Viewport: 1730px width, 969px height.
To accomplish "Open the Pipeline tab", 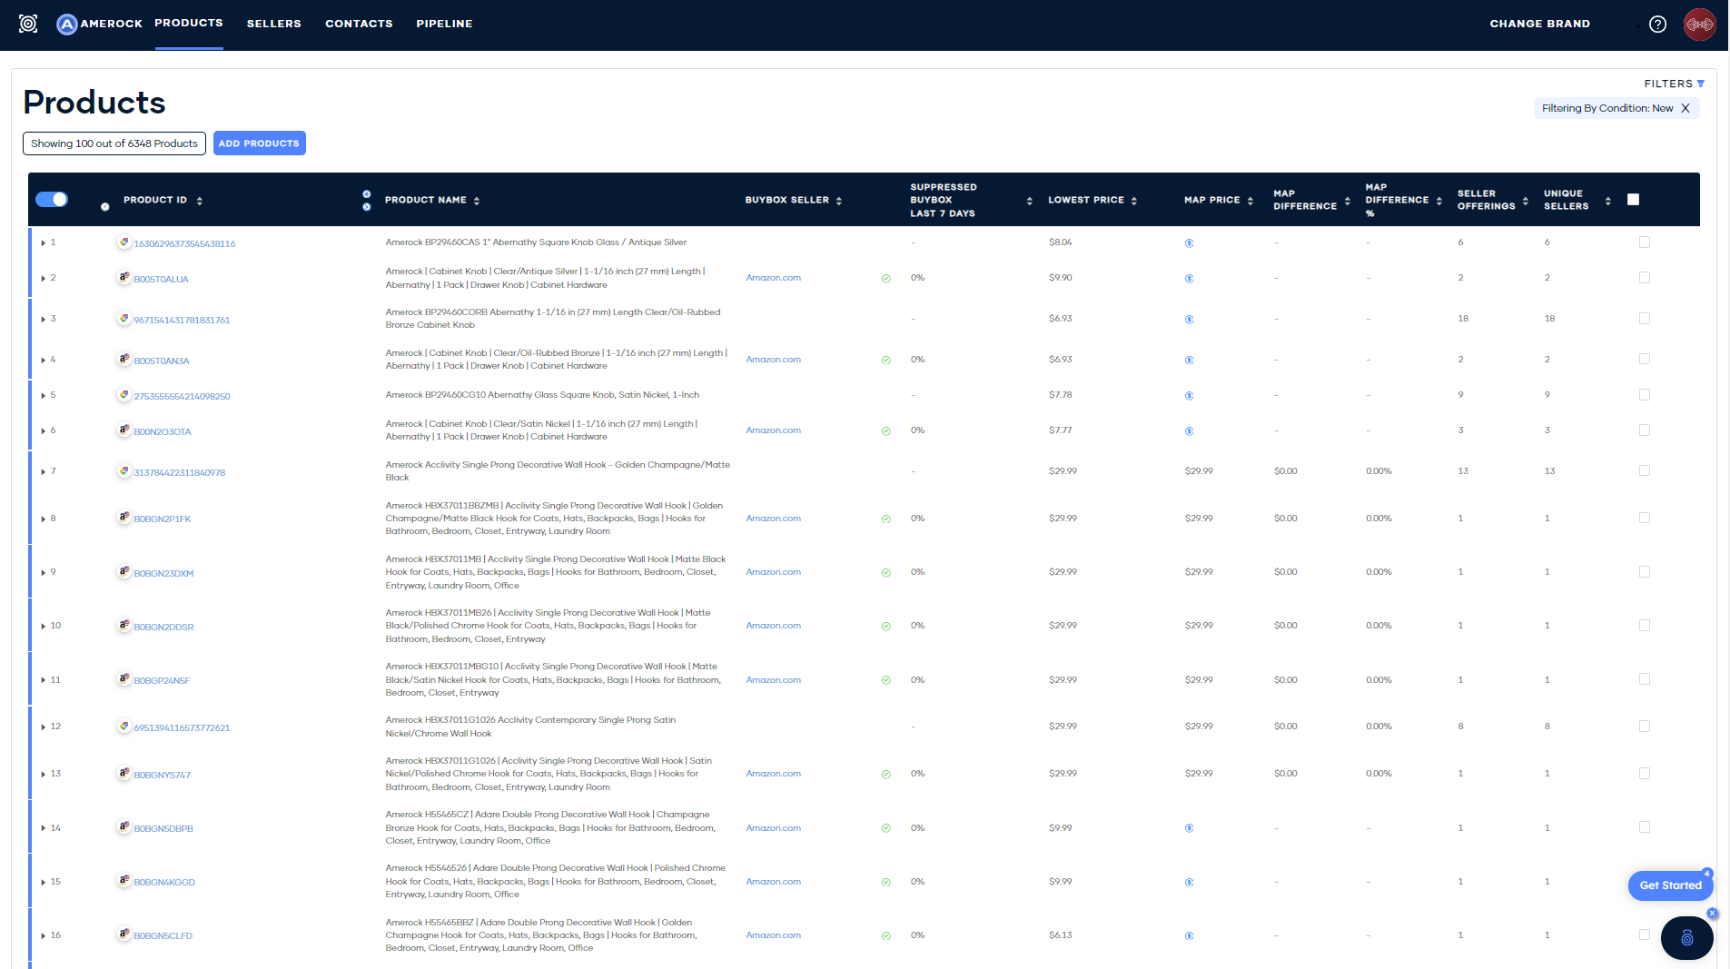I will (x=444, y=24).
